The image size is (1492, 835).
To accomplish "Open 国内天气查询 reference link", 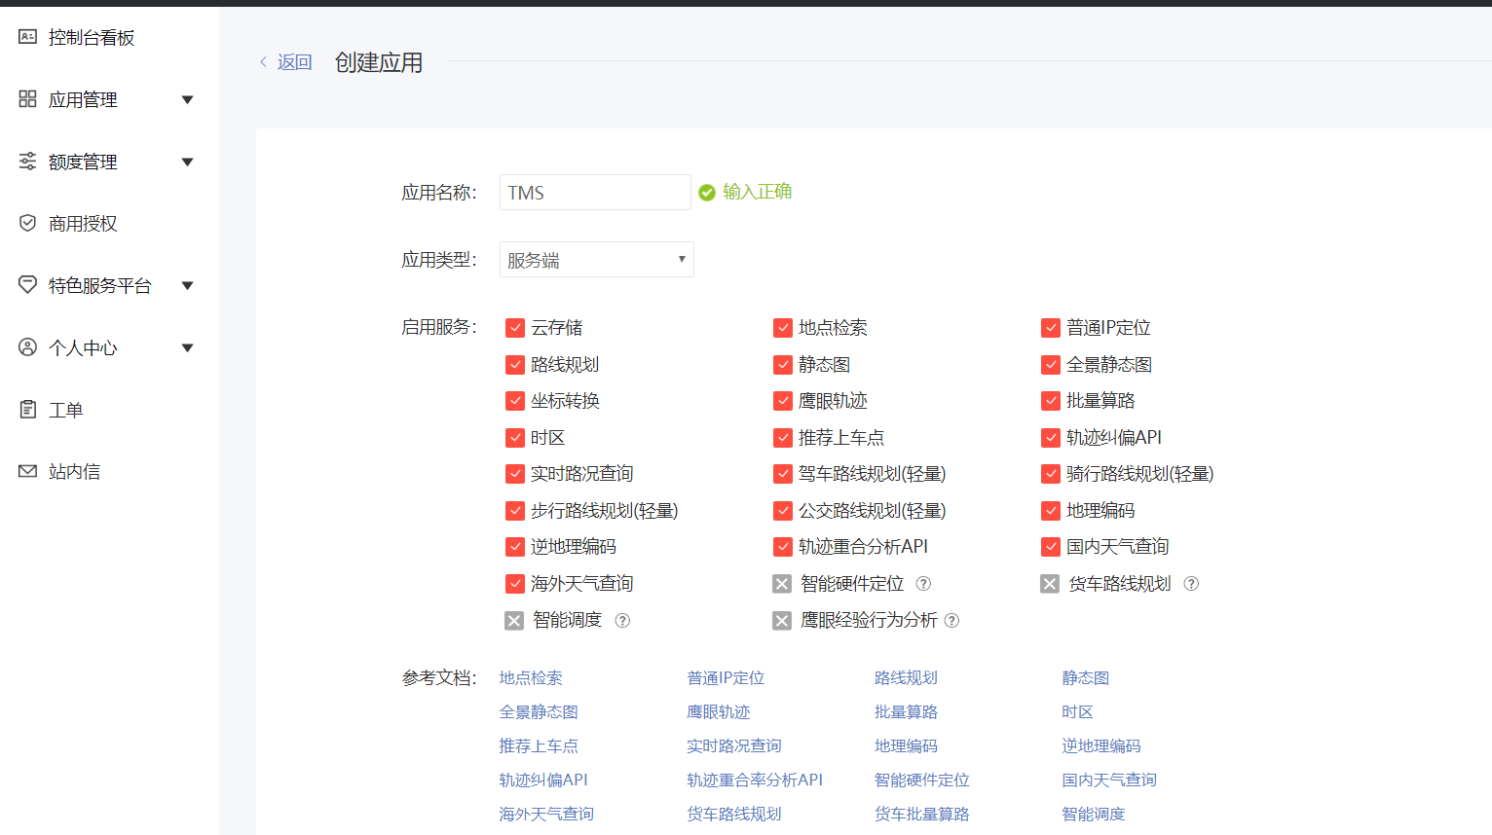I will (1109, 780).
